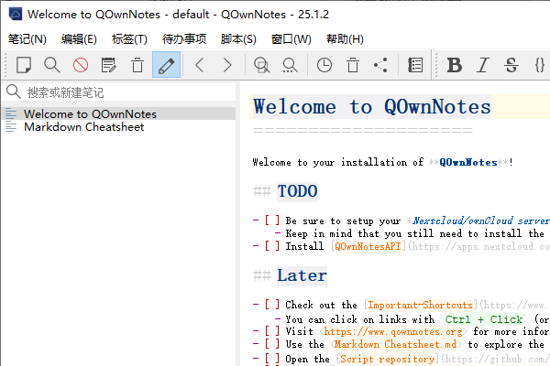
Task: Check the Markdown Cheatsheet.md checkbox
Action: click(272, 344)
